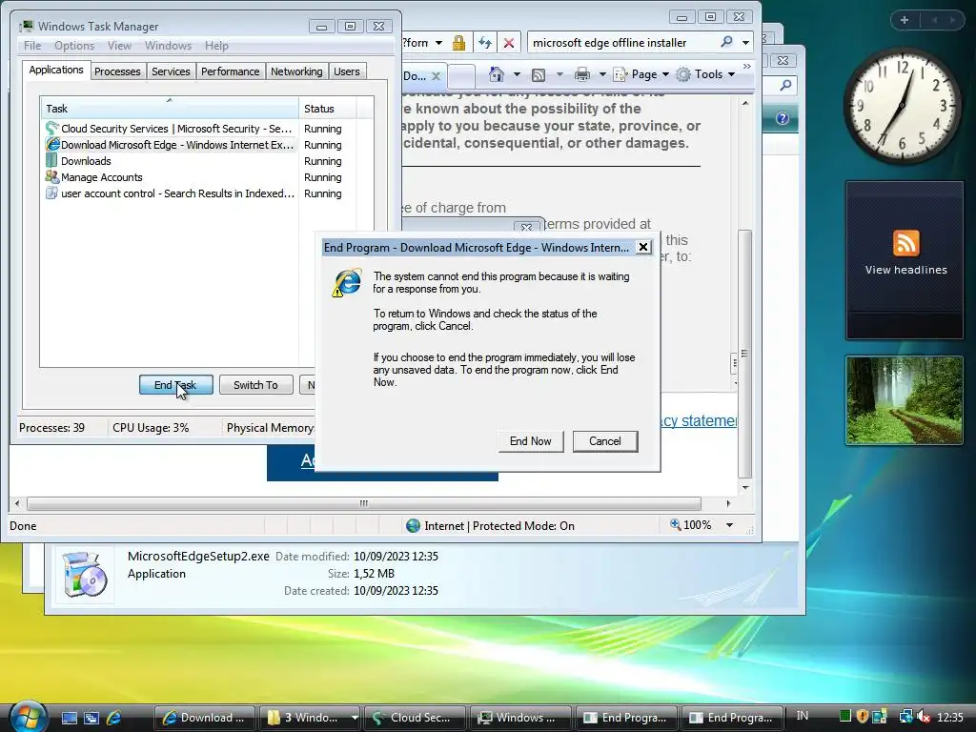The width and height of the screenshot is (976, 732).
Task: Click the search box with edge installer text
Action: (622, 42)
